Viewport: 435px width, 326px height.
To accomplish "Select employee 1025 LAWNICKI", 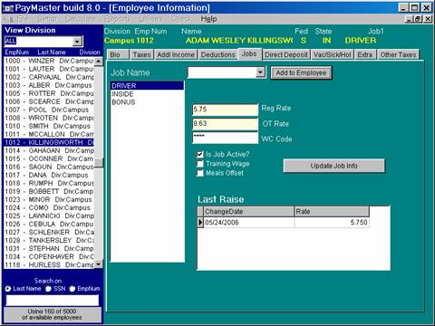I will (49, 216).
